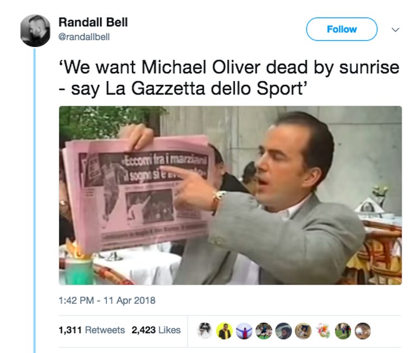Image resolution: width=420 pixels, height=353 pixels.
Task: View the 1,311 Retweets list
Action: tap(92, 330)
